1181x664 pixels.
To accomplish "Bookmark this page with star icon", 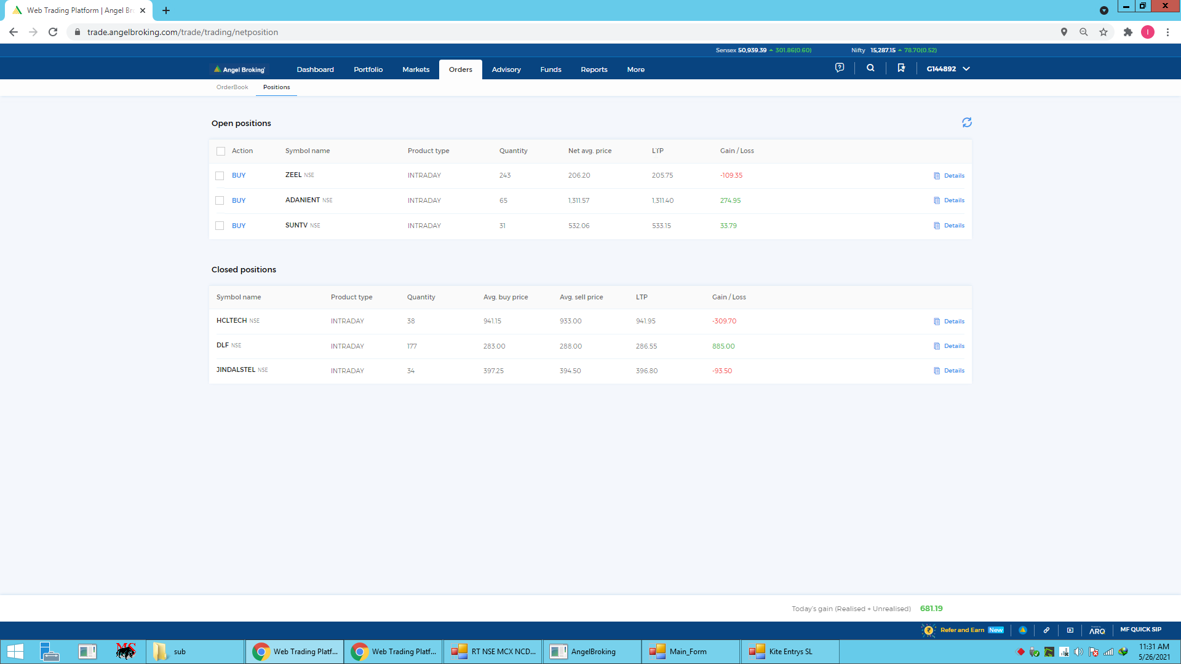I will click(x=1103, y=32).
